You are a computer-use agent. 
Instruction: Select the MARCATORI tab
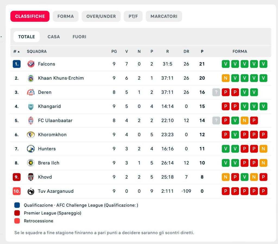pyautogui.click(x=164, y=16)
